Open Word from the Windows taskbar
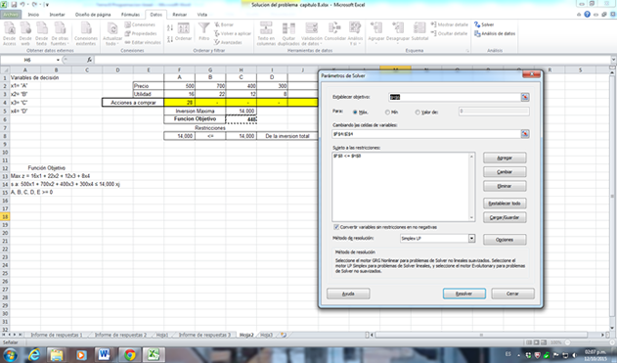The width and height of the screenshot is (617, 363). [104, 354]
